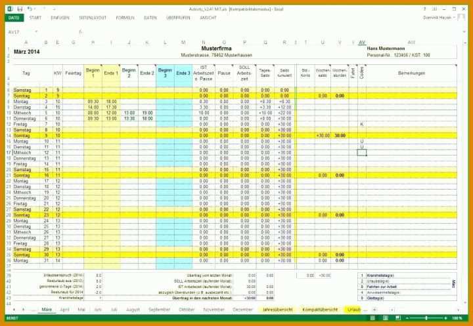Open the FORMELN ribbon tab
The width and height of the screenshot is (473, 326).
pyautogui.click(x=125, y=18)
